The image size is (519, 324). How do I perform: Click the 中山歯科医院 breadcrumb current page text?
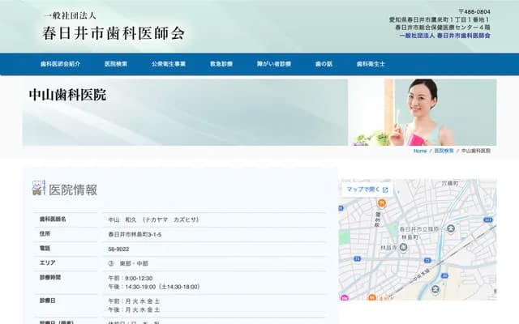point(476,151)
